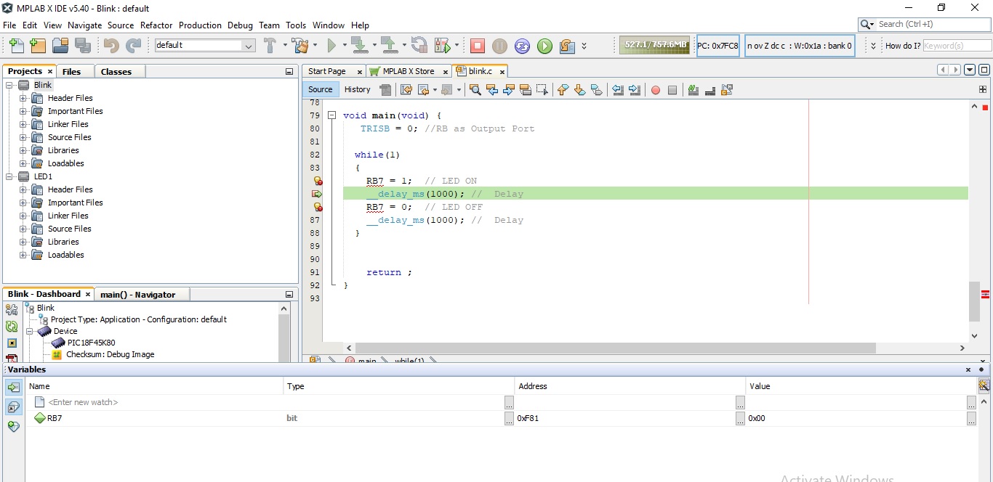Click the Debug Project icon
The width and height of the screenshot is (993, 482).
coord(442,46)
